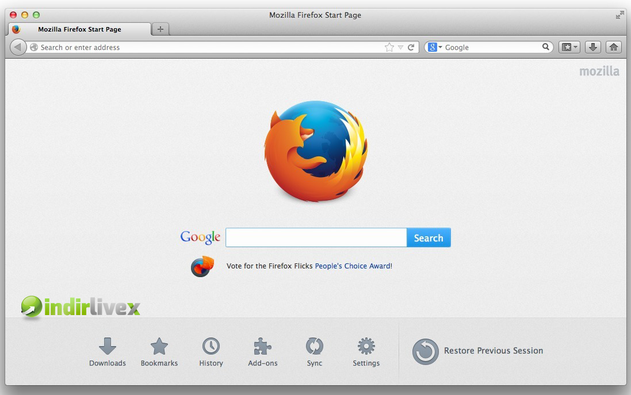The image size is (631, 395).
Task: Click the mozilla wordmark link
Action: [x=599, y=71]
